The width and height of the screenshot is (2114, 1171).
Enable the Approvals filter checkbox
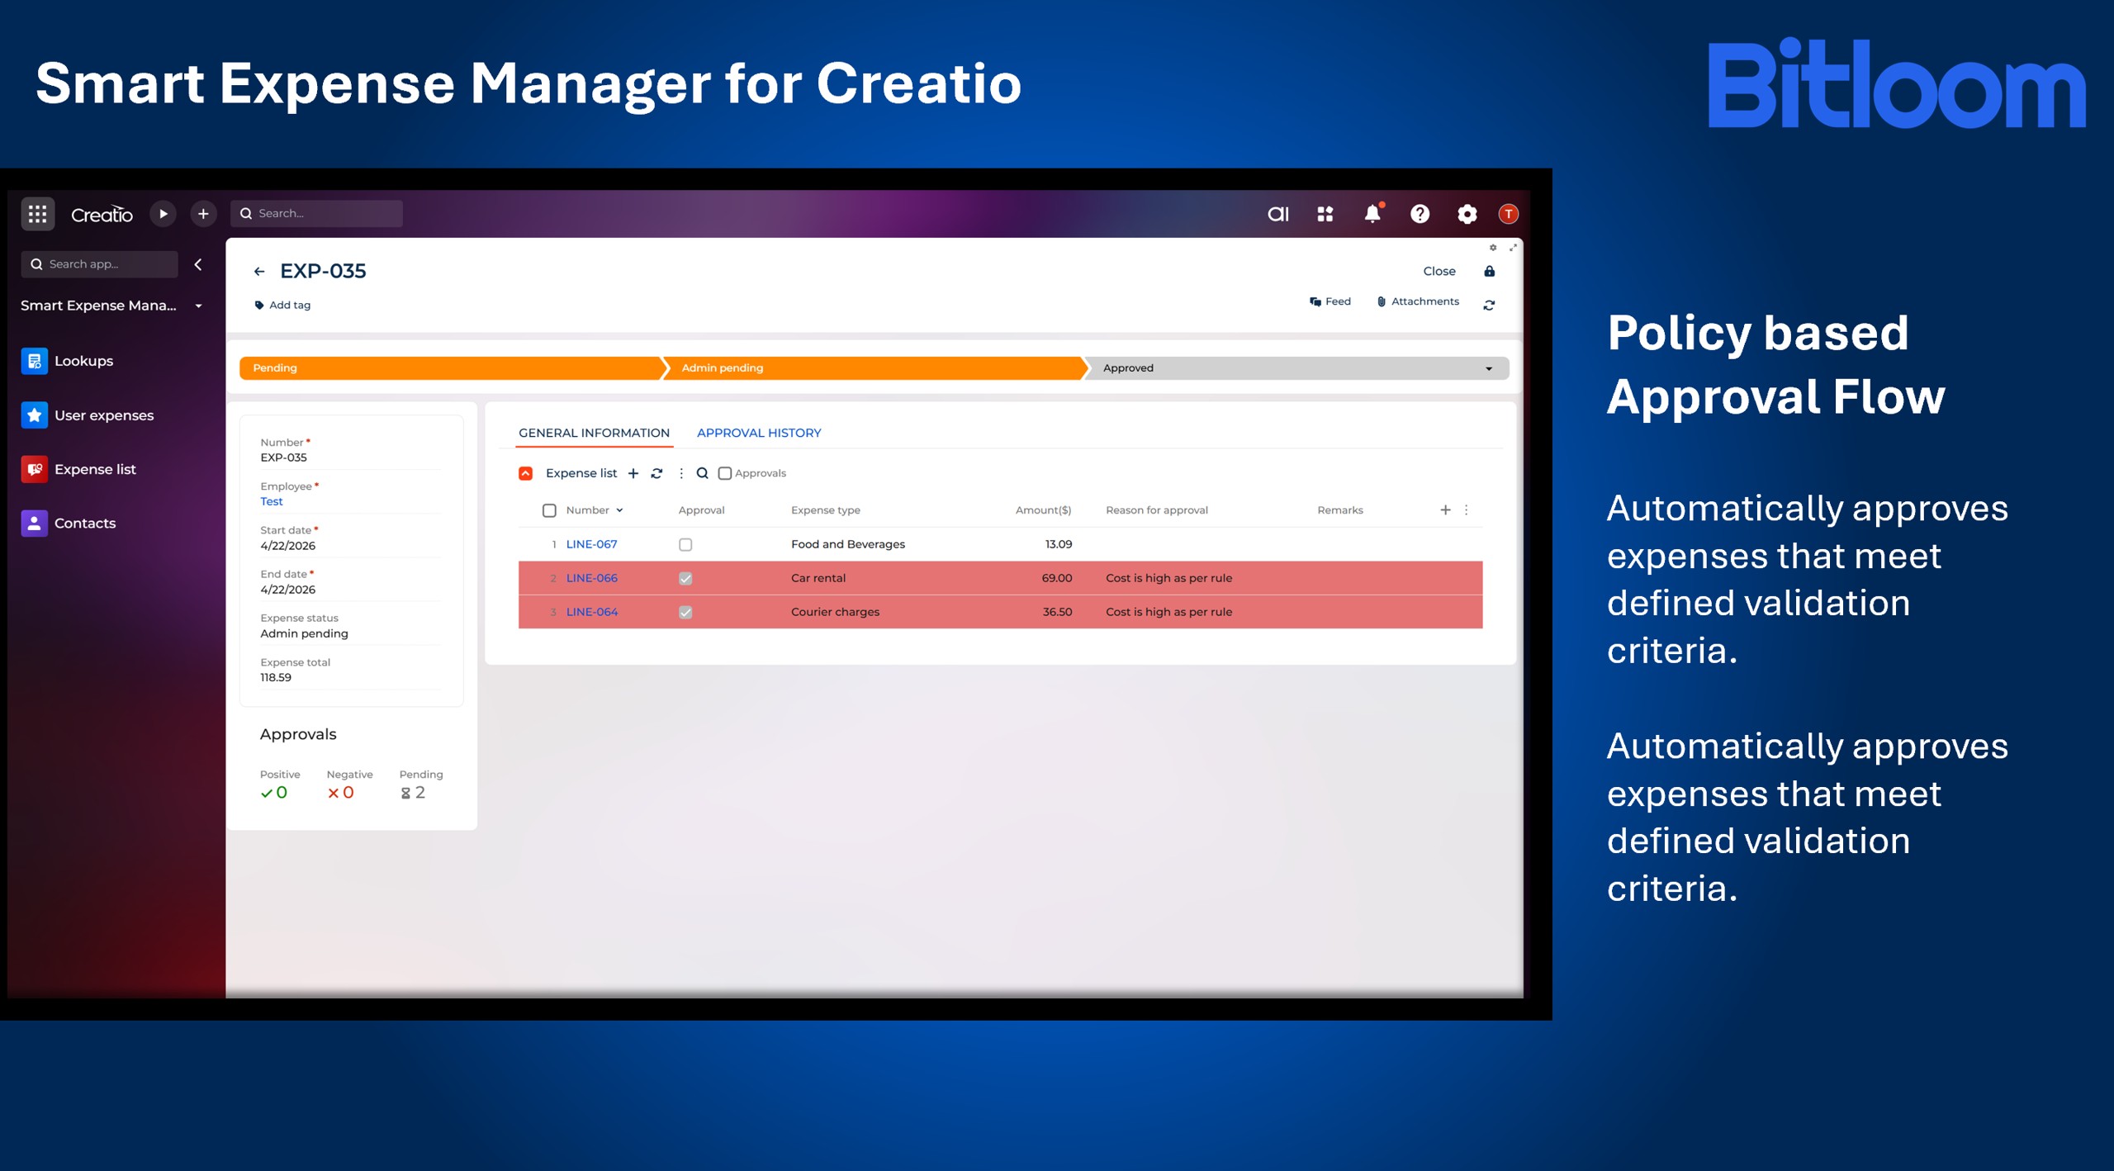coord(725,473)
